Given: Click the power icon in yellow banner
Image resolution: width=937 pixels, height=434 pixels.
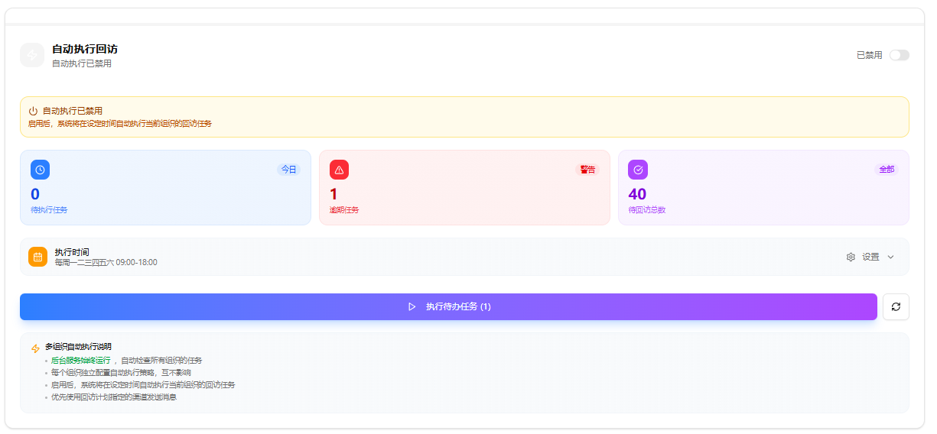Looking at the screenshot, I should tap(33, 111).
